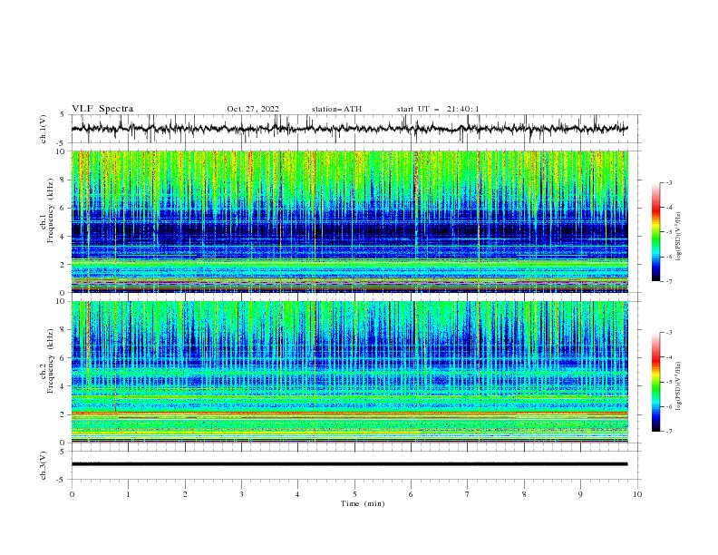Screen dimensions: 718x555
Task: Click the "-5" volt tick of ch.3 waveform
Action: (61, 480)
